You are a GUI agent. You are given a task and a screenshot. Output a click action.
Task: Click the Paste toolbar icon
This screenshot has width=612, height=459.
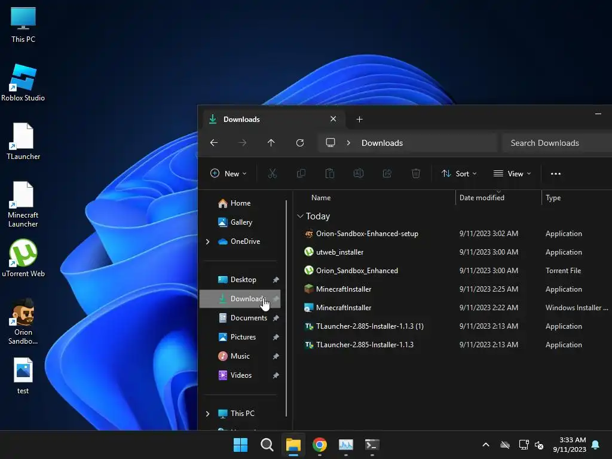coord(330,174)
